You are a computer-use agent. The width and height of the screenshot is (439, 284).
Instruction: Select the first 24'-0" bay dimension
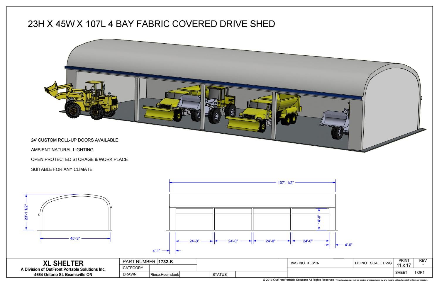(194, 241)
